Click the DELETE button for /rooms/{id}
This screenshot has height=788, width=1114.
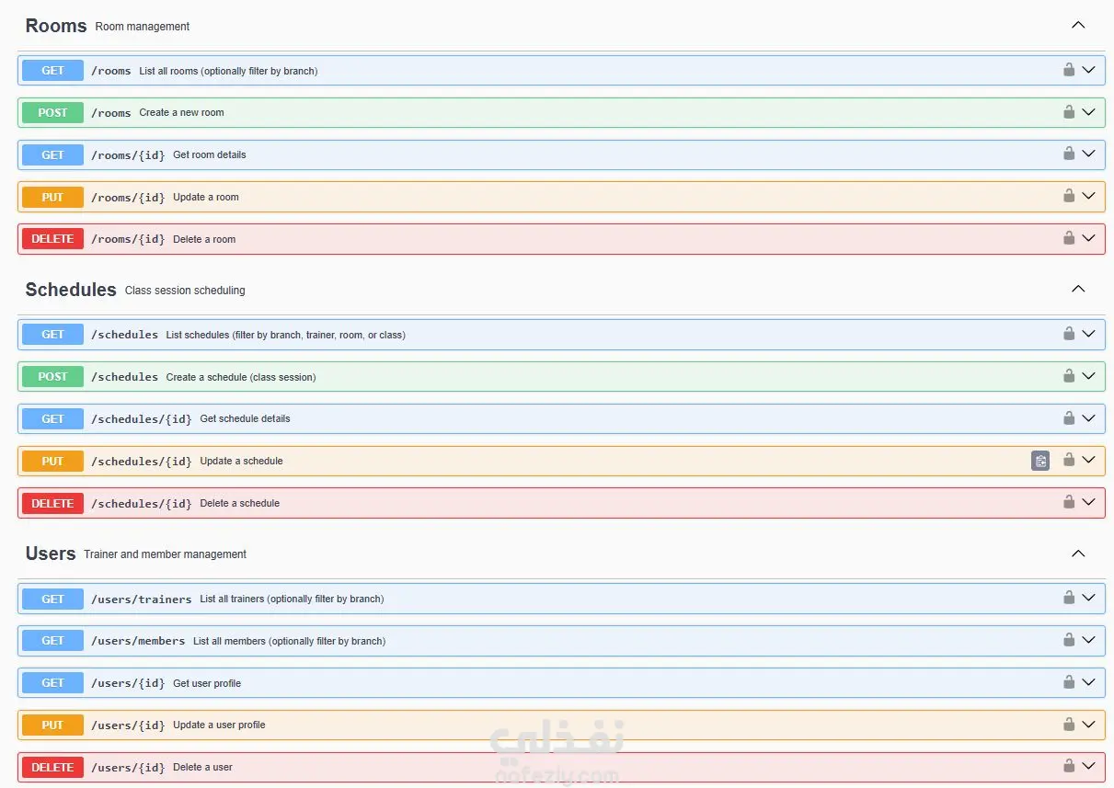click(x=52, y=239)
